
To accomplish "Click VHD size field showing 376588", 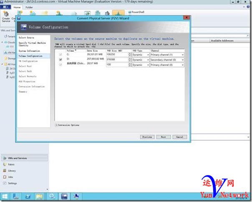I will tap(117, 60).
